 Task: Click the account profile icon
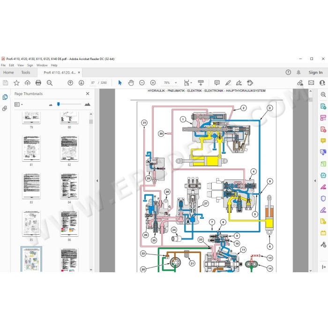322,83
